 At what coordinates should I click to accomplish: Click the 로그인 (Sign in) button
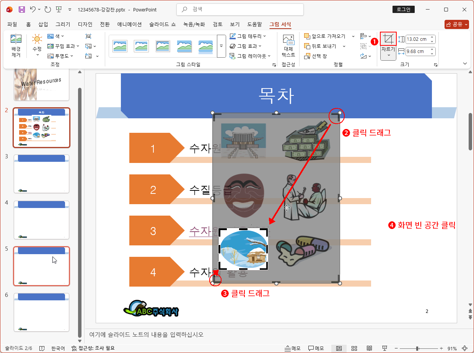(x=403, y=10)
